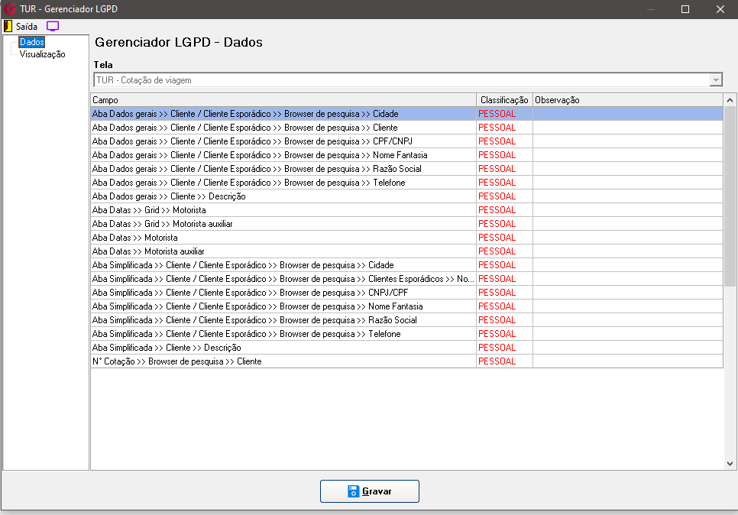Screen dimensions: 738x515
Task: Select row Aba Datas Grid Motorista auxiliar
Action: point(406,224)
